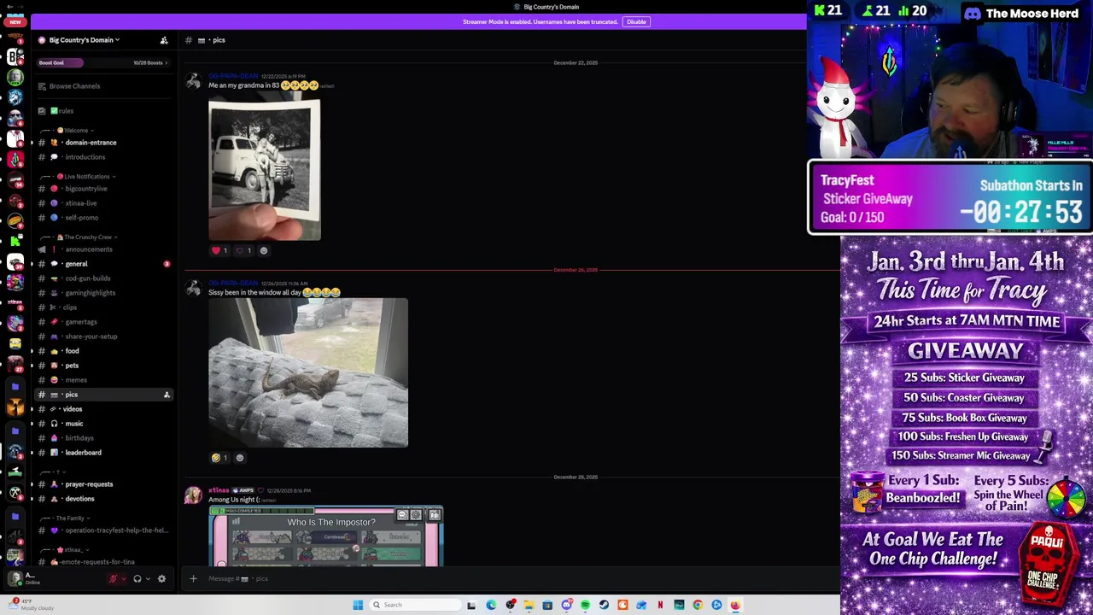Toggle the red heart reaction on grandma photo

pyautogui.click(x=219, y=250)
